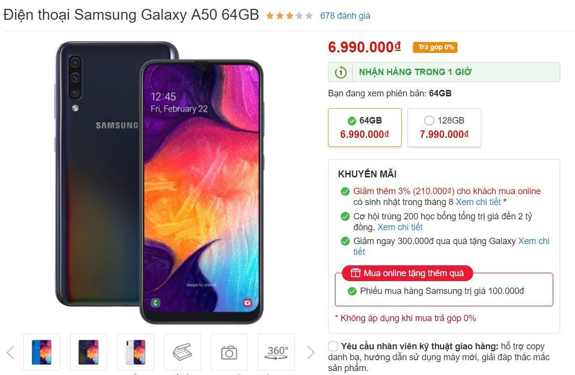Select the black phone color thumbnail

pyautogui.click(x=88, y=352)
